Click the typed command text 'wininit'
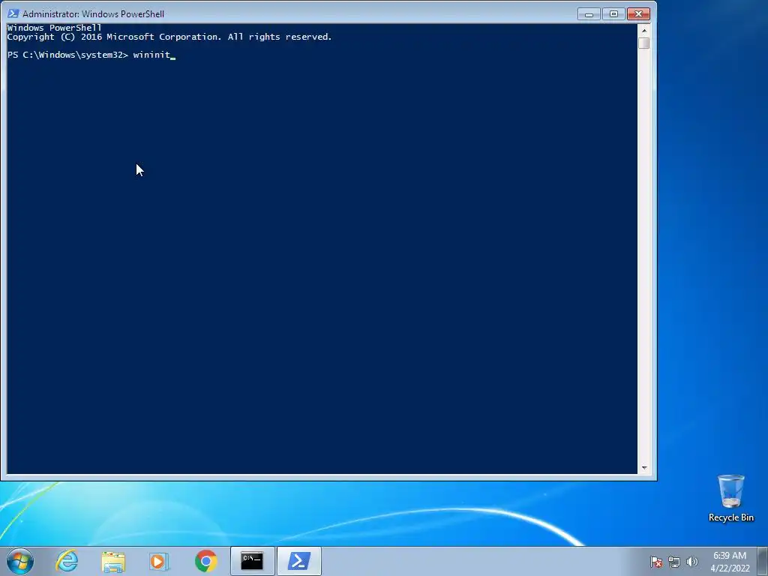This screenshot has height=576, width=768. coord(151,55)
